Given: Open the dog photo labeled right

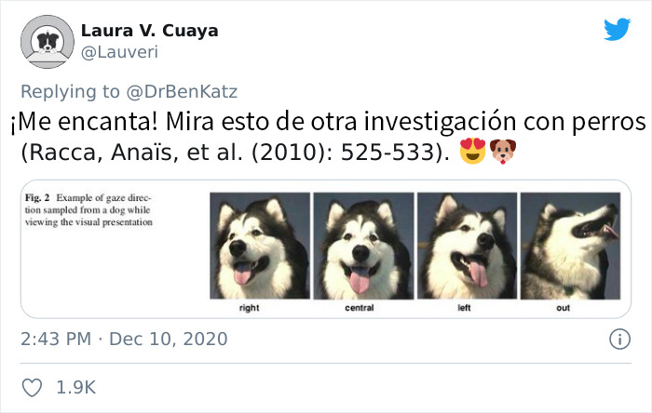Looking at the screenshot, I should tap(260, 246).
